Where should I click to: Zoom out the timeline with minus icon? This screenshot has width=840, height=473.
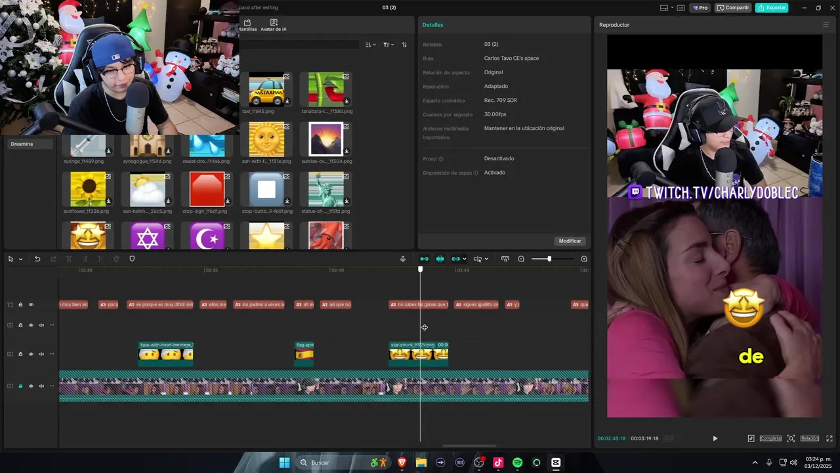[x=521, y=259]
